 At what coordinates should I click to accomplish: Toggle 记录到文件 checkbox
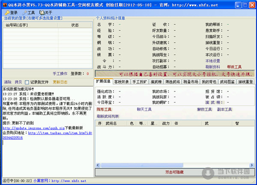click(x=27, y=82)
